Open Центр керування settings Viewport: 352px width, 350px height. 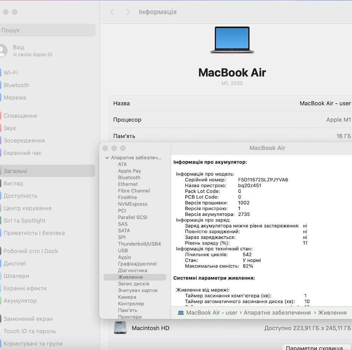[x=27, y=208]
